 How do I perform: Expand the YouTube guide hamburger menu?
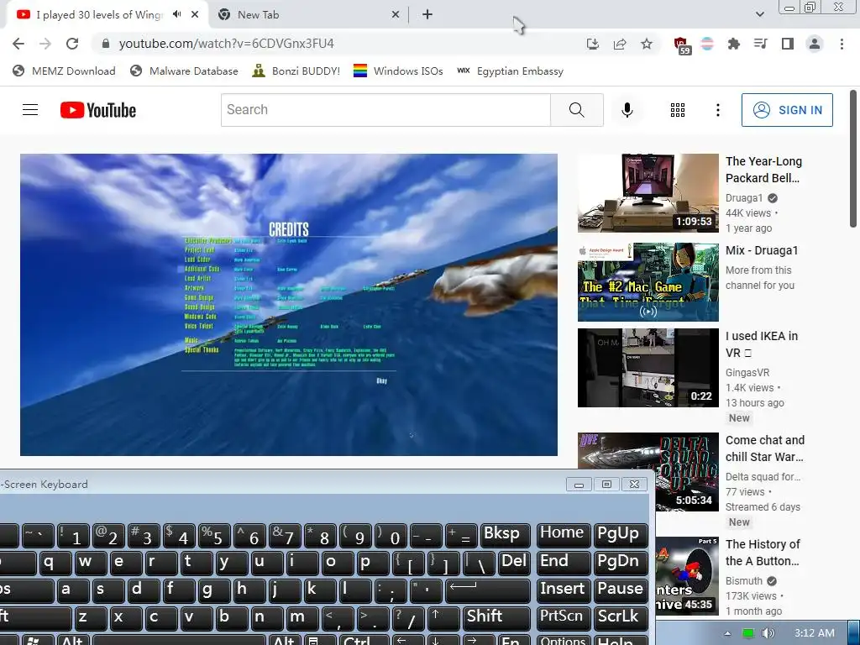pyautogui.click(x=30, y=110)
